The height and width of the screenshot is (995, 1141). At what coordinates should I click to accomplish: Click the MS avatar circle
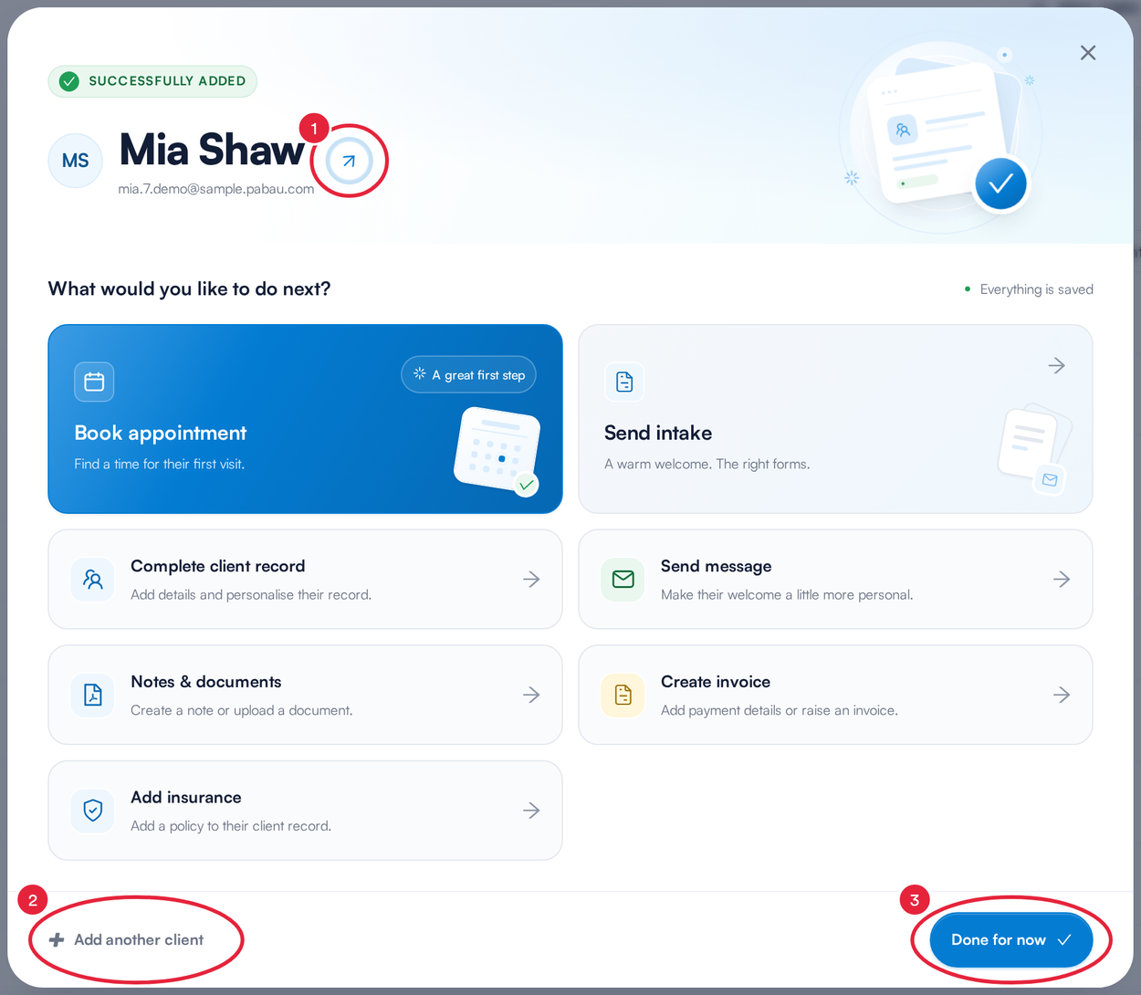[75, 161]
